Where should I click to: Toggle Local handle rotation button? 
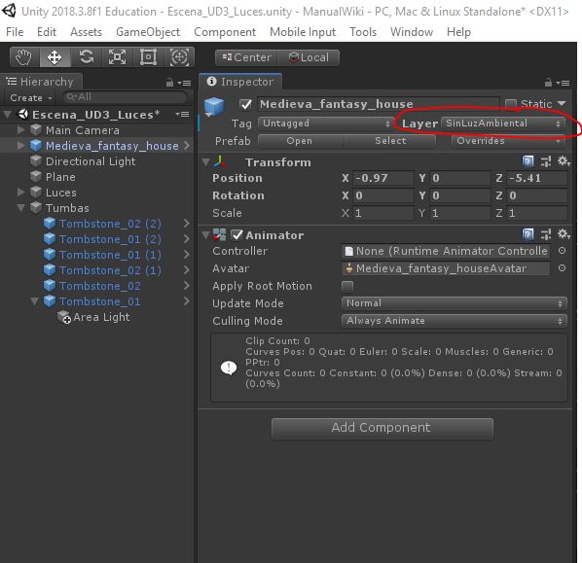point(309,57)
